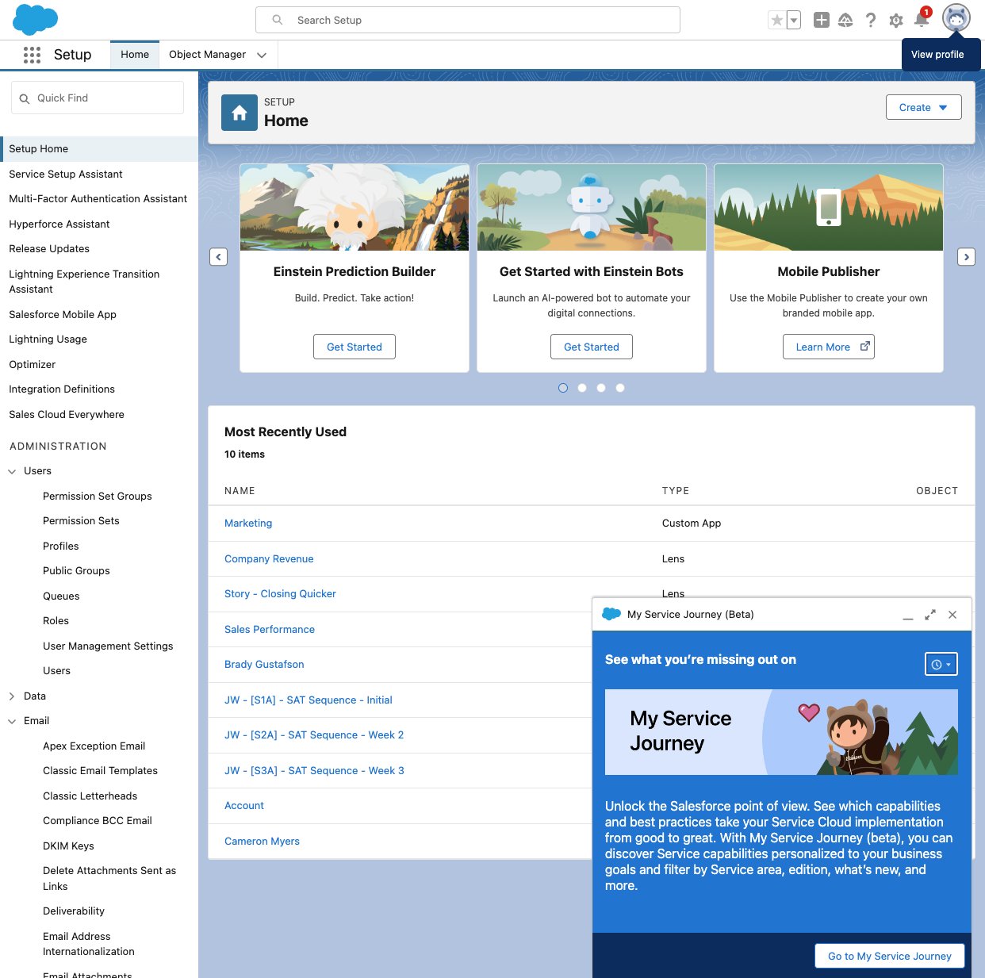Select Setup Home in sidebar

click(99, 149)
